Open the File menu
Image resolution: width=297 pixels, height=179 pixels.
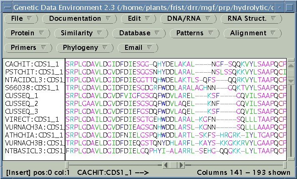[x=21, y=19]
